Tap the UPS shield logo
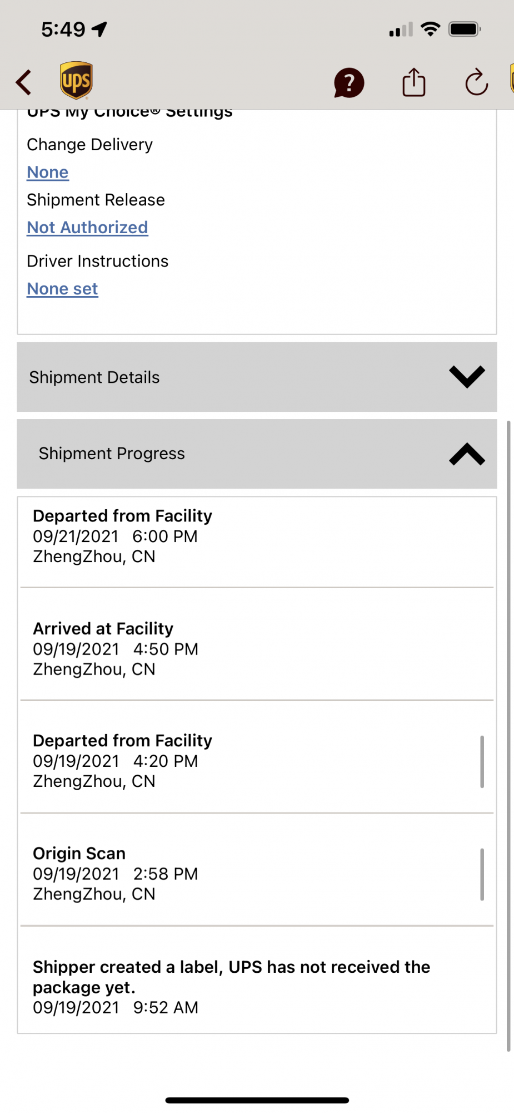The width and height of the screenshot is (514, 1113). pos(76,81)
